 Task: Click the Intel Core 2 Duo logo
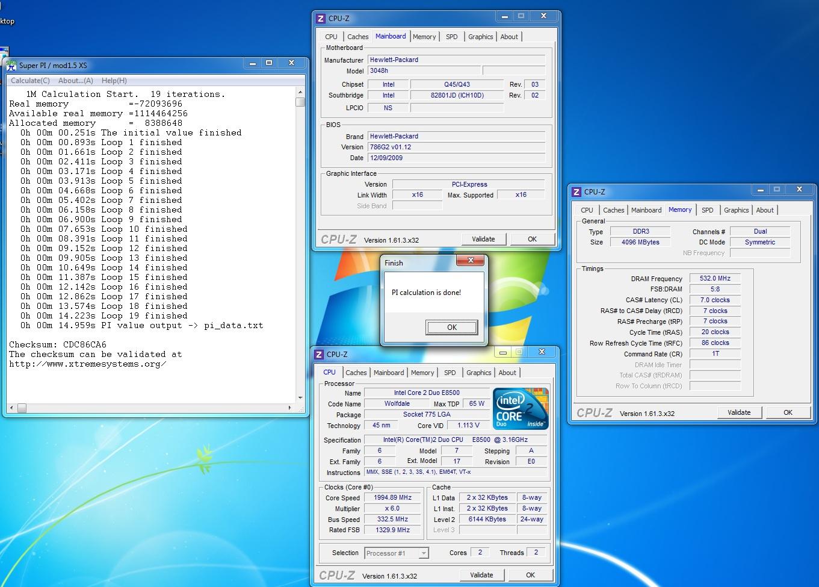pyautogui.click(x=521, y=409)
